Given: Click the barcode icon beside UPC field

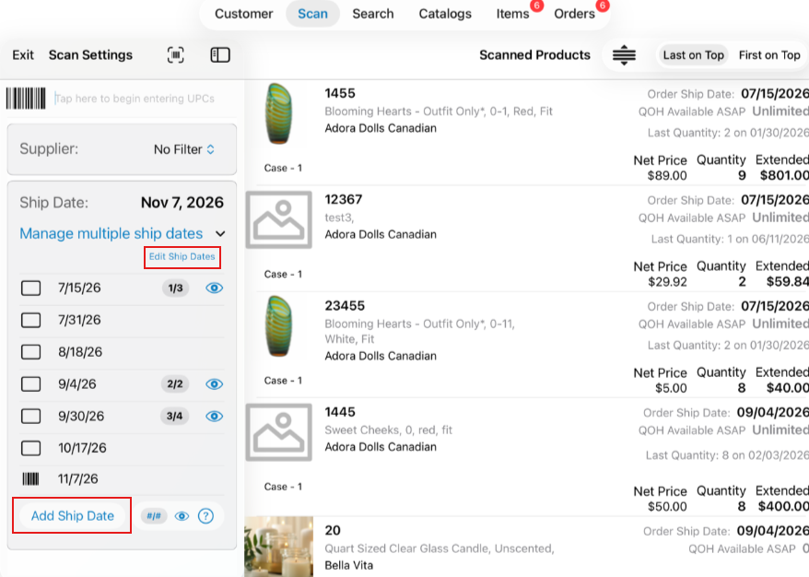Looking at the screenshot, I should 26,98.
